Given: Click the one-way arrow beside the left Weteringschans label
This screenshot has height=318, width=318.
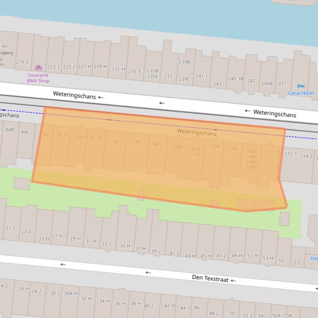Looking at the screenshot, I should pos(100,97).
